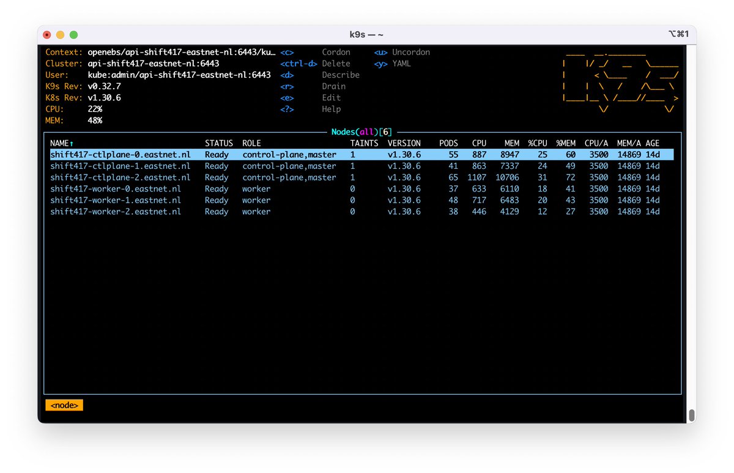Screen dimensions: 734x473
Task: Click the ⌥⌘1 window shortcut label
Action: tap(679, 34)
